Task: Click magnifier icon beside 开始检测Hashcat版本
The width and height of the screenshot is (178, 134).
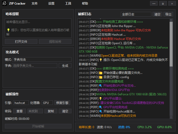Action: [101, 111]
